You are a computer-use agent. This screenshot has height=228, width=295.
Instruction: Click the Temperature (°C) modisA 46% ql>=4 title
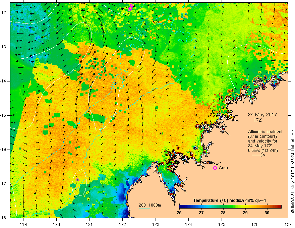tap(230, 201)
